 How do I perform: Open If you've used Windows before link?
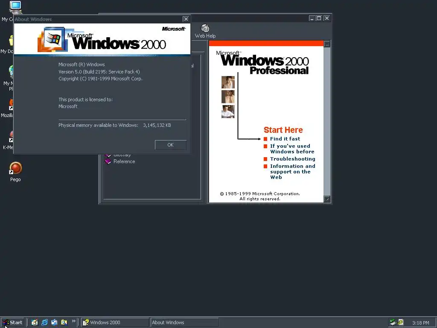[x=292, y=149]
